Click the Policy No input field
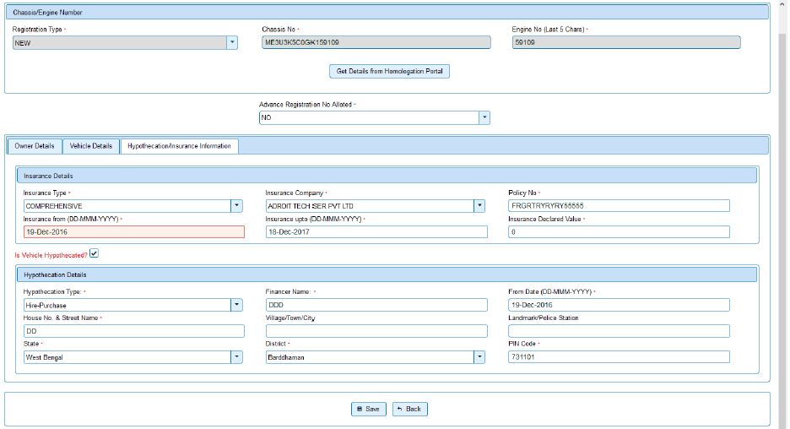 pyautogui.click(x=619, y=206)
